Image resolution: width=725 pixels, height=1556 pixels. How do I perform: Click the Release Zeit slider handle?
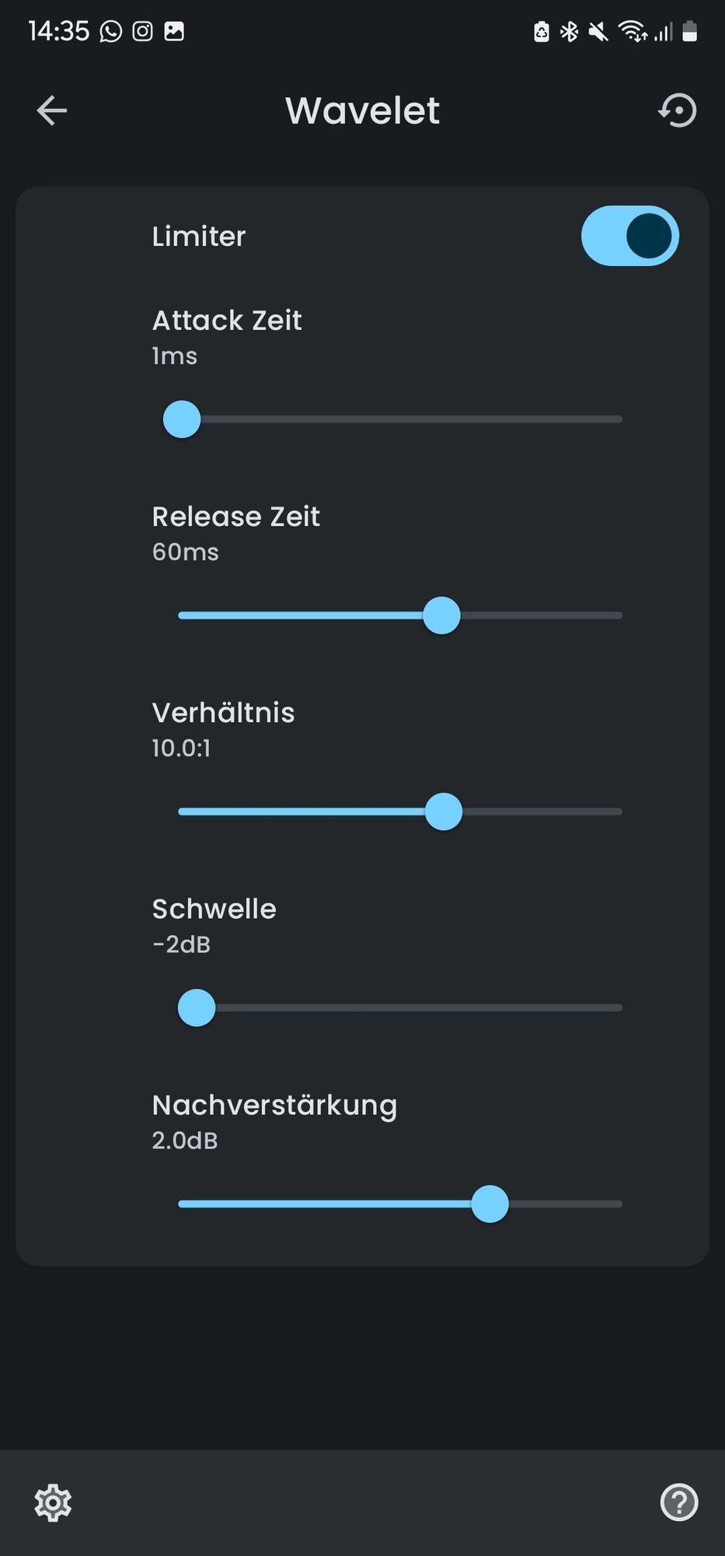[441, 615]
